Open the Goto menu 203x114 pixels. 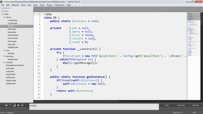point(36,5)
